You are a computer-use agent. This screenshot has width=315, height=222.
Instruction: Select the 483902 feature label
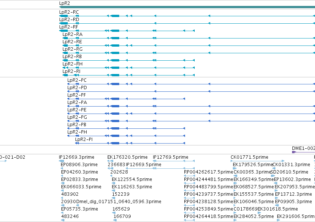[70, 195]
